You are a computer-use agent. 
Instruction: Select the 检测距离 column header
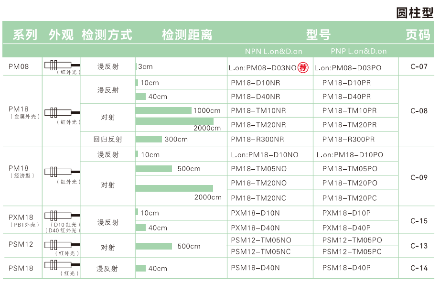pyautogui.click(x=187, y=34)
